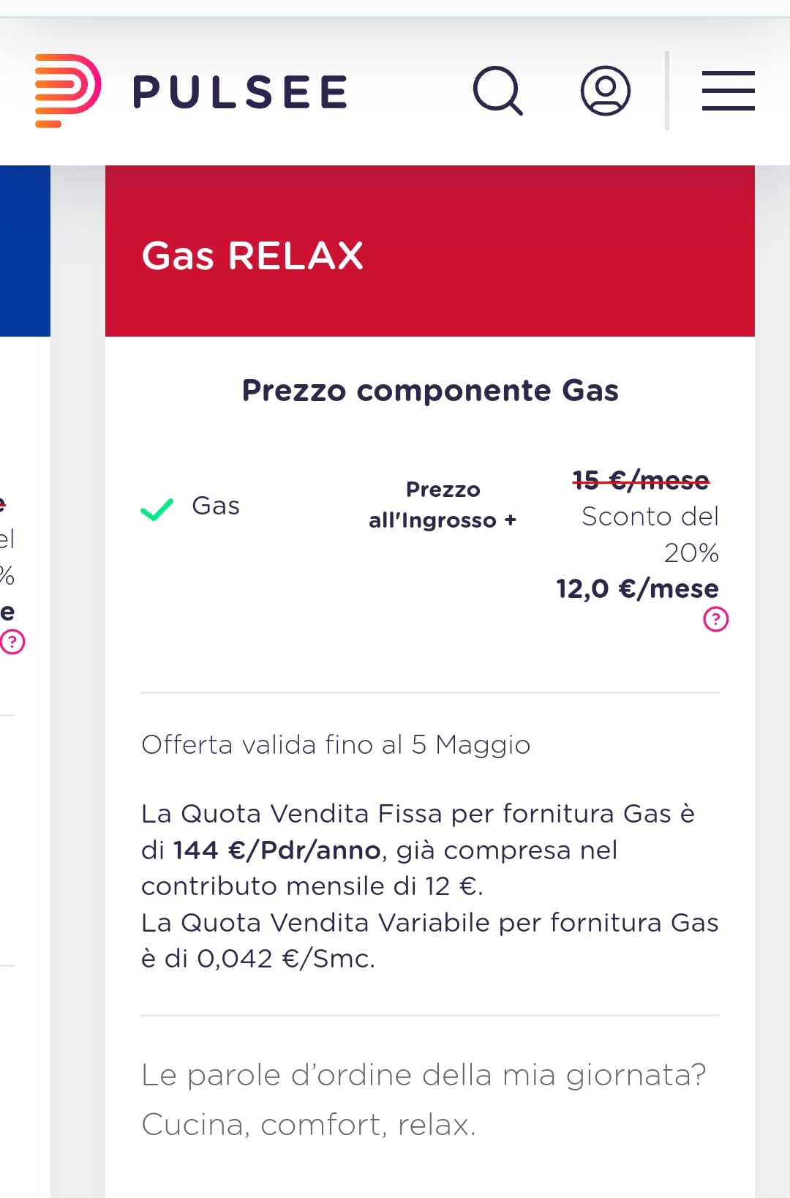Screen dimensions: 790x1198
Task: Click the Cucina, comfort, relax tagline
Action: (x=309, y=1125)
